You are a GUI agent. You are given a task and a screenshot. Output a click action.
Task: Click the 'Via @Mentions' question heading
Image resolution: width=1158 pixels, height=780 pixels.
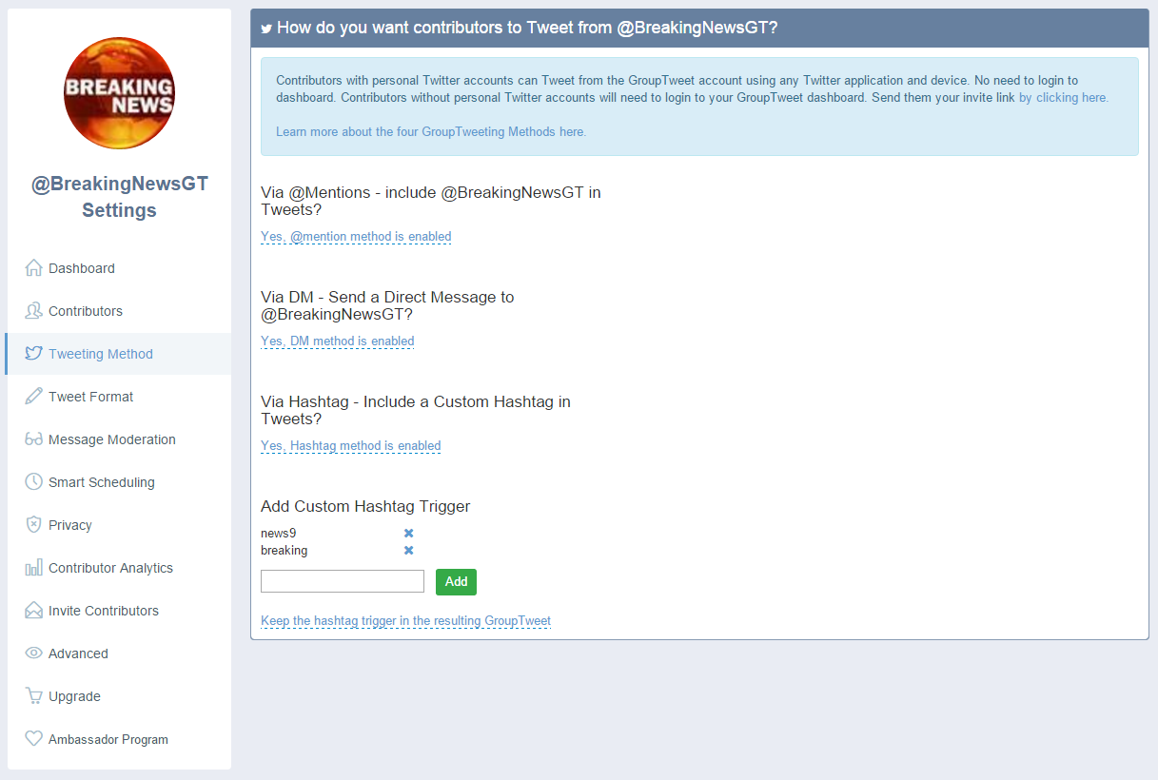click(x=431, y=201)
